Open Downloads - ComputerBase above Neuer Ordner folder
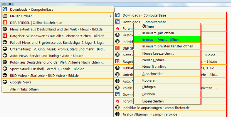The width and height of the screenshot is (231, 117). pos(57,9)
